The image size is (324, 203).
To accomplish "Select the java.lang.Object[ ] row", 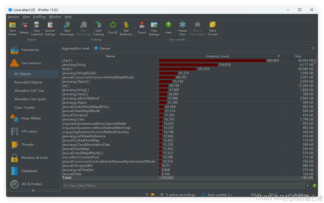I will [188, 82].
